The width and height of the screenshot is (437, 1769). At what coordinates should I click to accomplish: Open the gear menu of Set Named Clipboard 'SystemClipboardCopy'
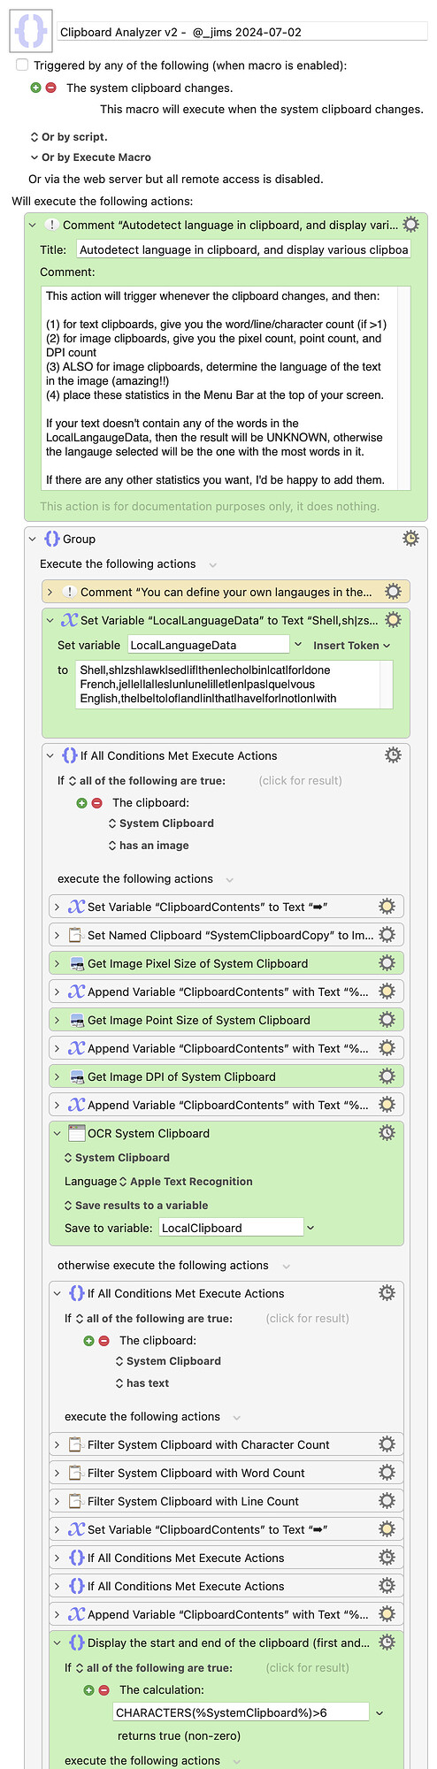387,935
